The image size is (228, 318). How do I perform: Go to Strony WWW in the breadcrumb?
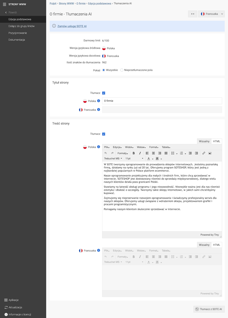[x=66, y=3]
